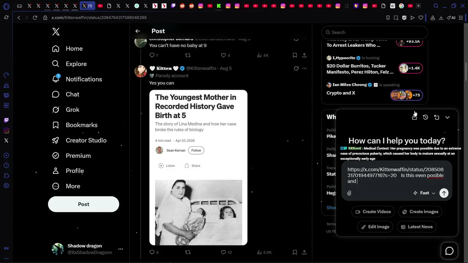Open Bookmarks in the X sidebar
Viewport: 468px width, 263px height.
(x=75, y=125)
